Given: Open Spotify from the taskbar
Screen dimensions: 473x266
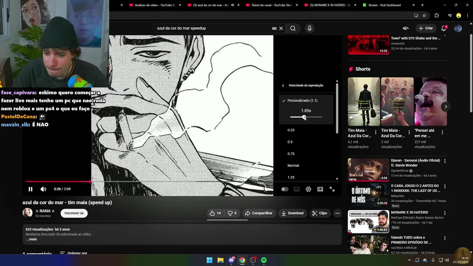Looking at the screenshot, I should tap(264, 260).
